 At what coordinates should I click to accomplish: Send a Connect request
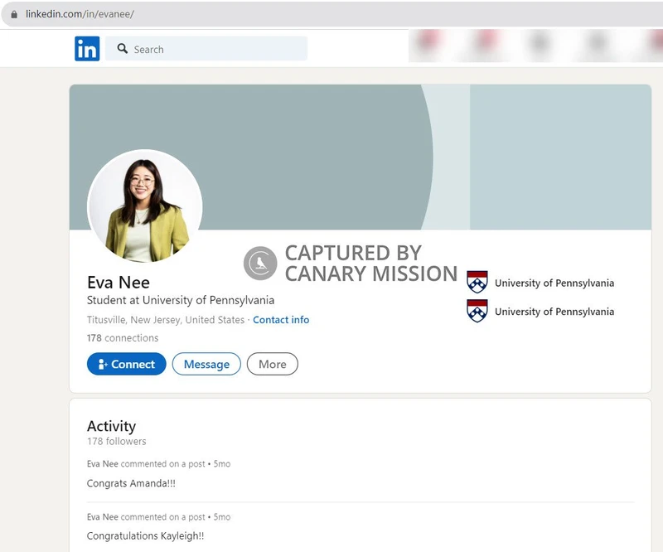coord(126,364)
